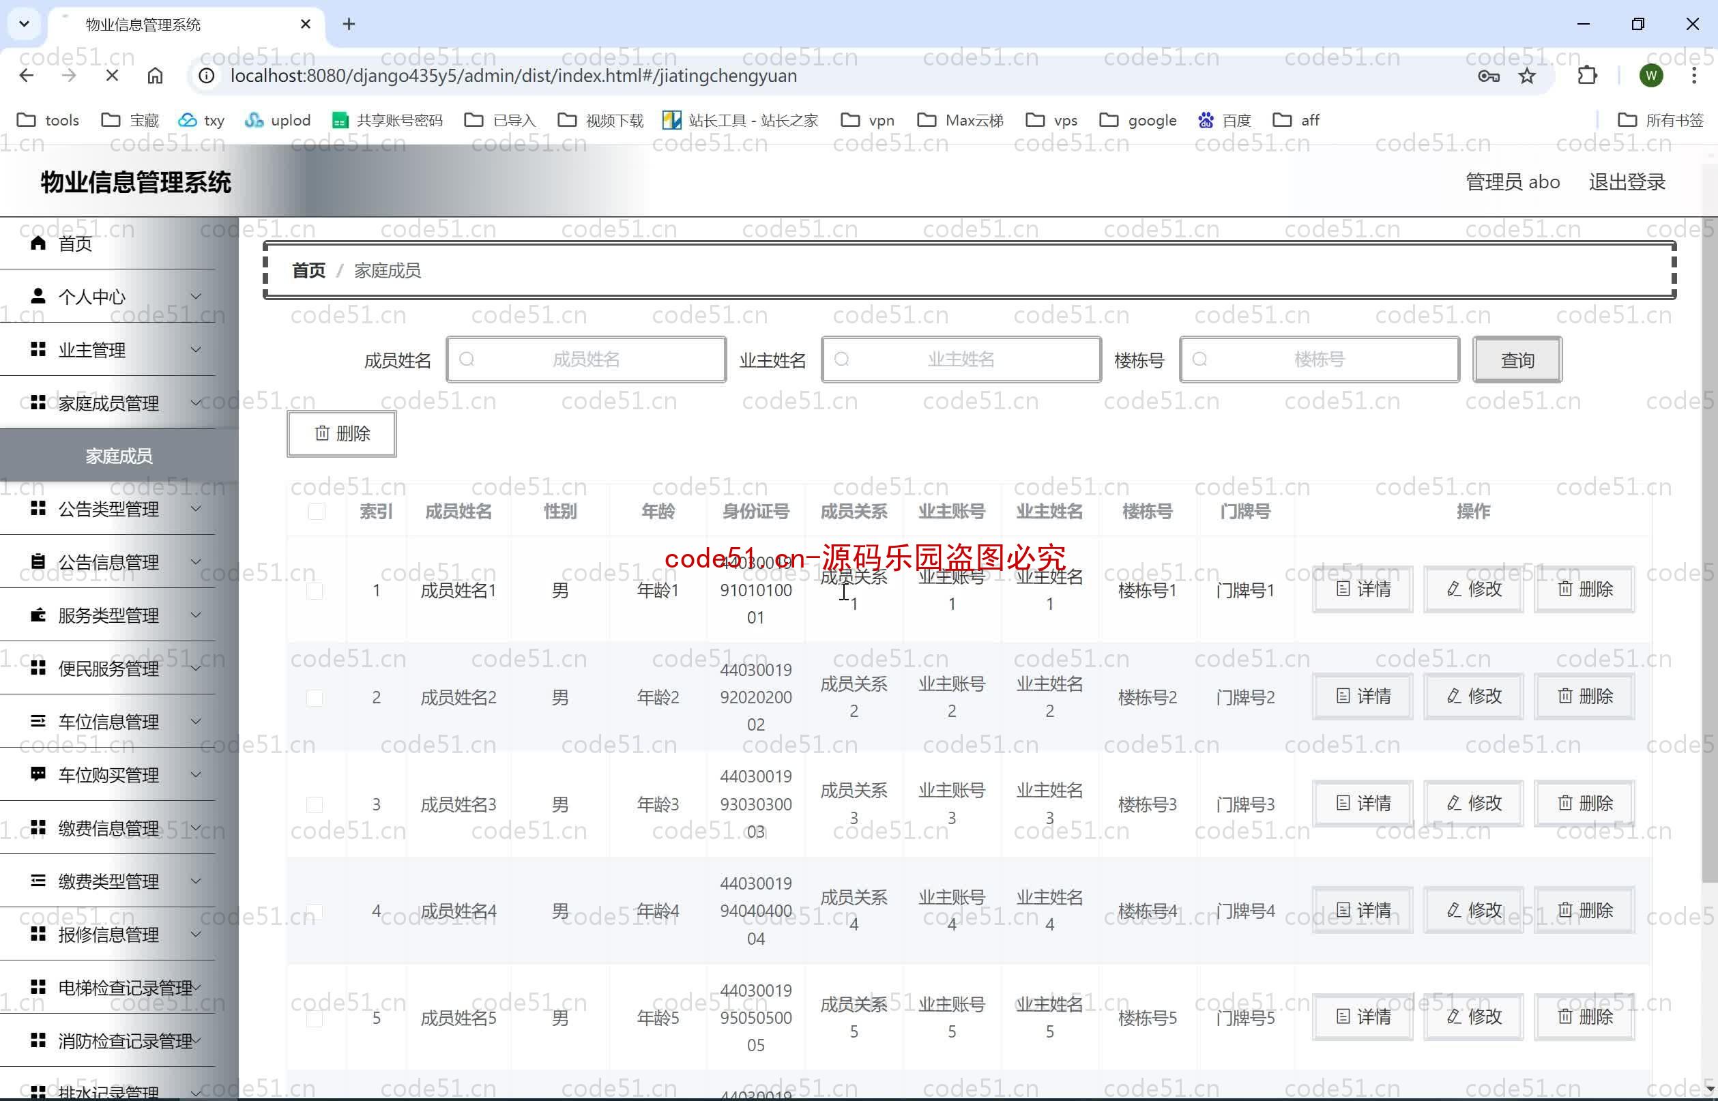Check the row checkbox for 成员姓名5
Screen dimensions: 1718x1101
(315, 1018)
